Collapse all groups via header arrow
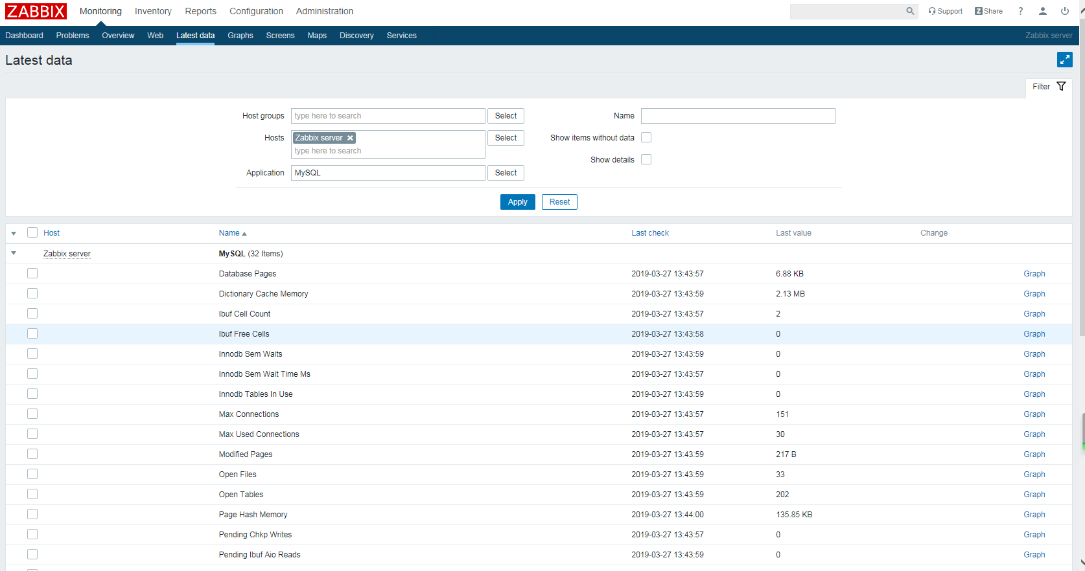The height and width of the screenshot is (571, 1085). pos(14,233)
